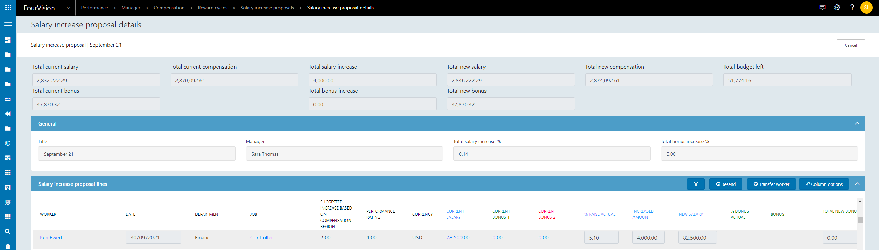Click the date field 30/09/2021

coord(153,237)
